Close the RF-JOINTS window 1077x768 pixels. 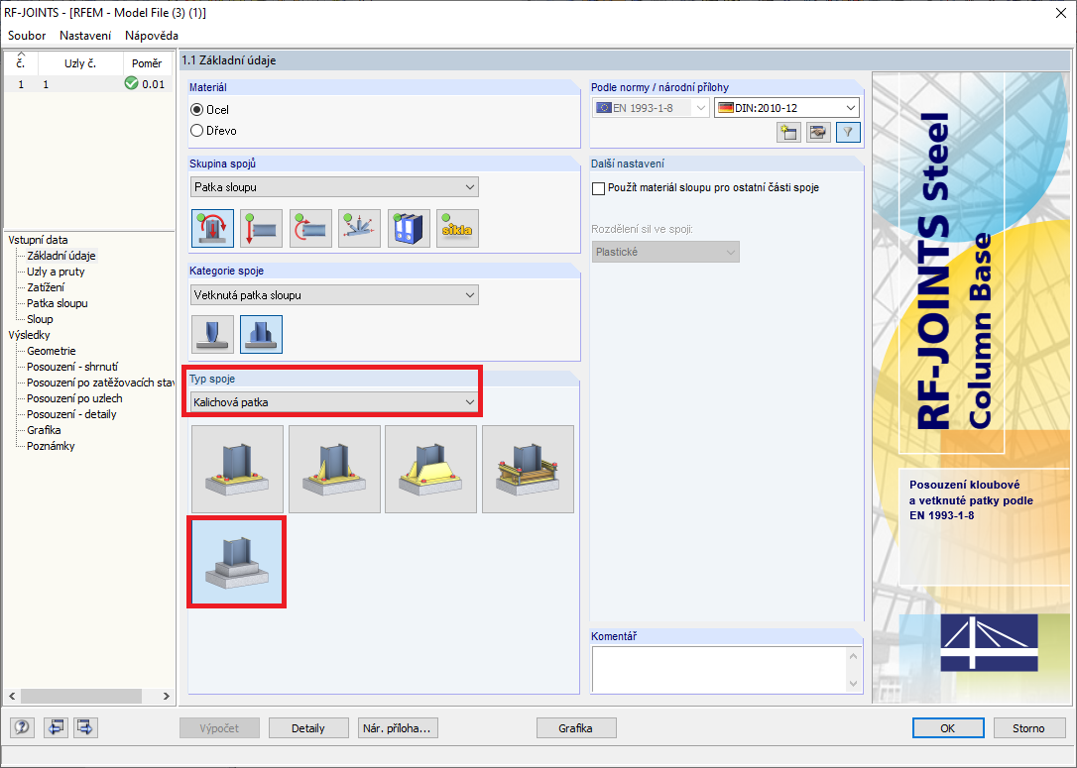click(1060, 13)
